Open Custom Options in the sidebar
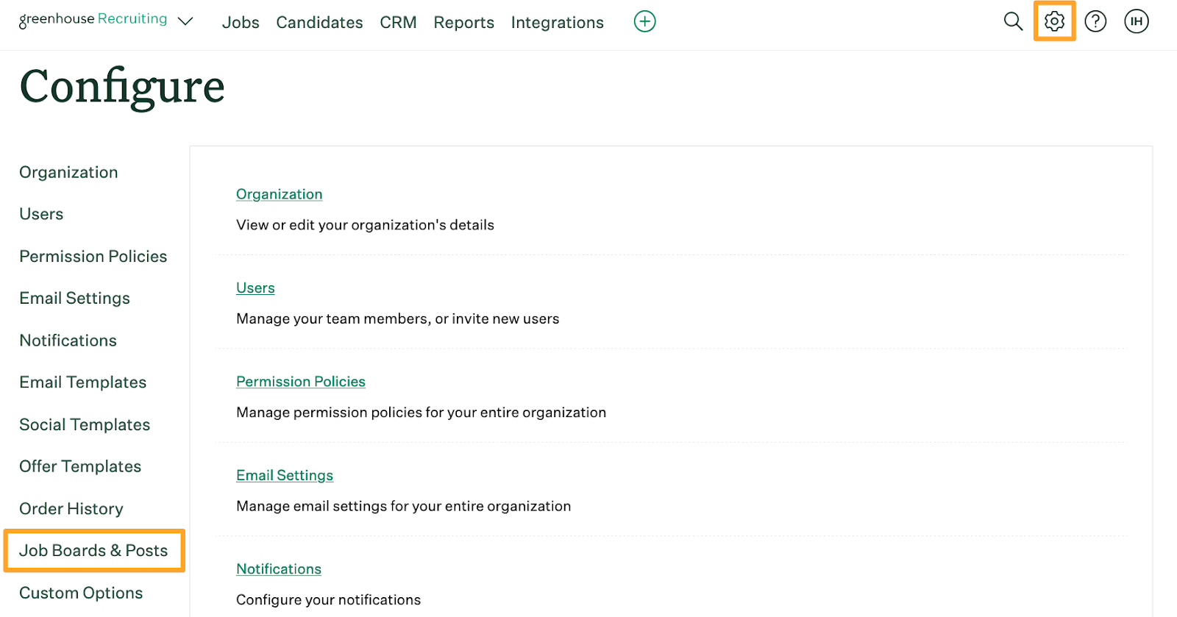Image resolution: width=1177 pixels, height=617 pixels. (81, 593)
